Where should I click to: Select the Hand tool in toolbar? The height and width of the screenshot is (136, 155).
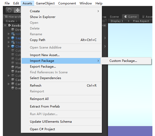pos(10,10)
